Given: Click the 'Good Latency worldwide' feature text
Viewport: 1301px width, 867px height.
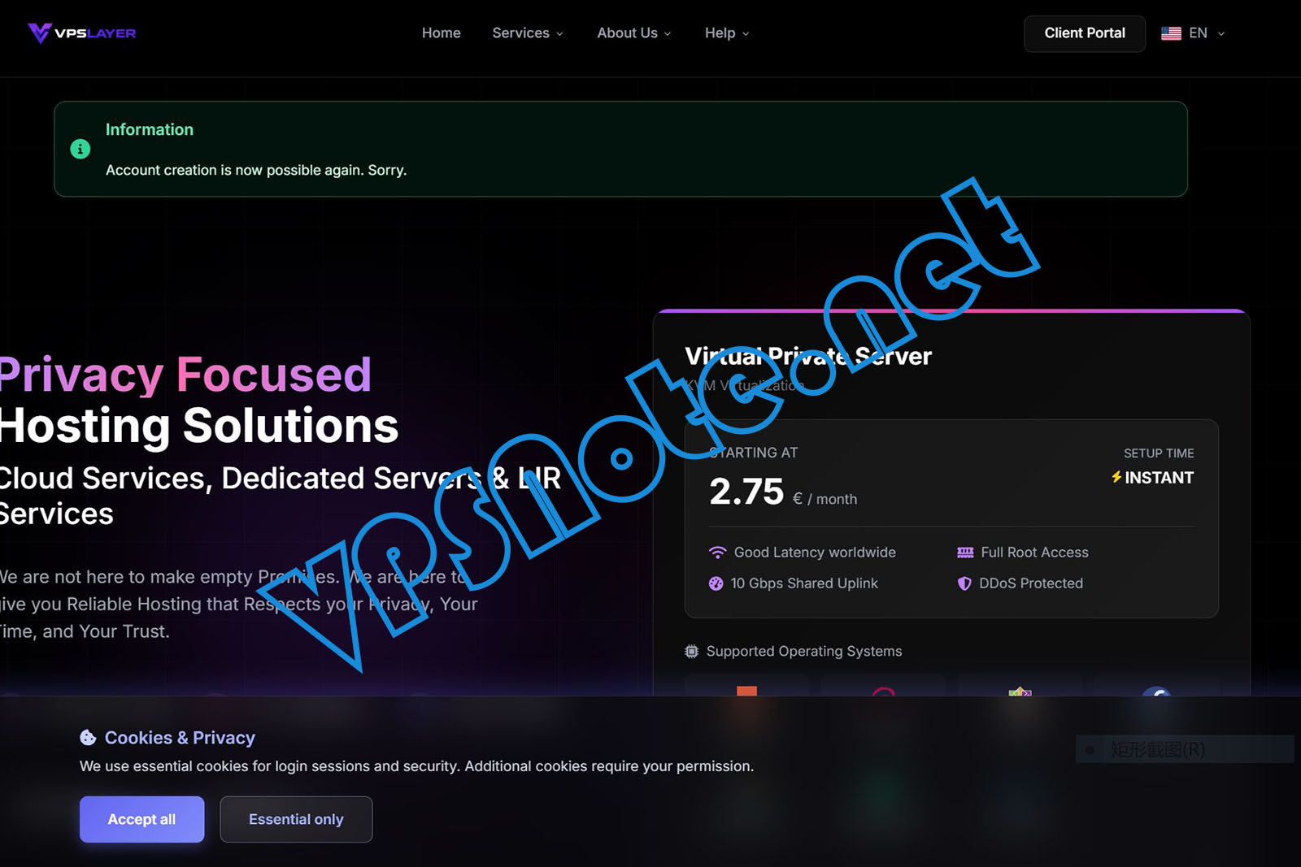Looking at the screenshot, I should point(815,553).
